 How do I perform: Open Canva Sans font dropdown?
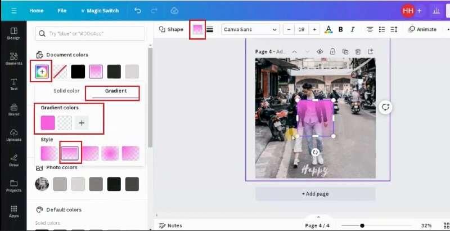click(x=250, y=29)
